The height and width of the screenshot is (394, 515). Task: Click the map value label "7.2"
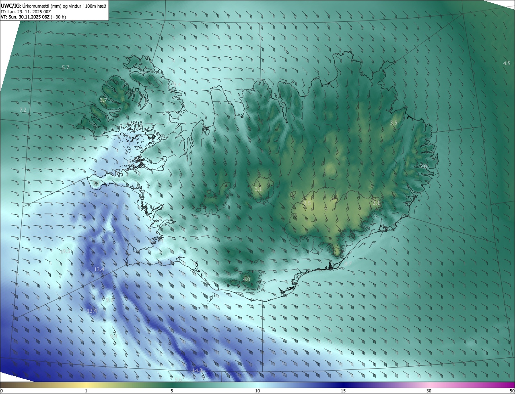tap(23, 110)
